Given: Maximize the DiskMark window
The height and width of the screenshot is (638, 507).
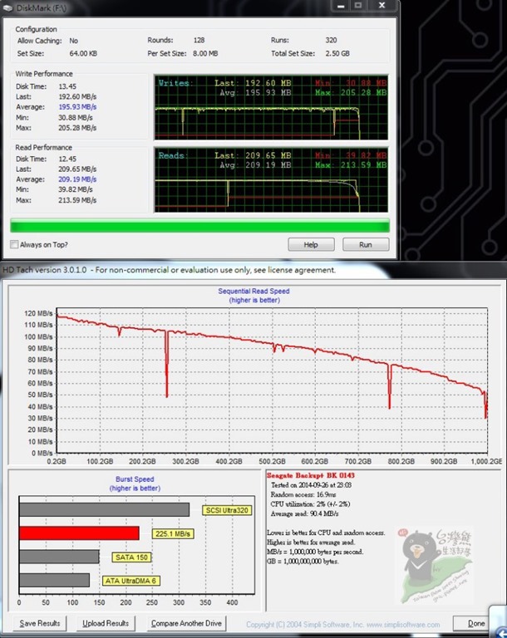Looking at the screenshot, I should pos(358,6).
